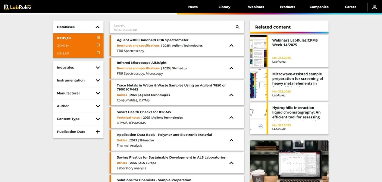This screenshot has height=182, width=382.
Task: Click the laptop banner image
Action: point(289,161)
